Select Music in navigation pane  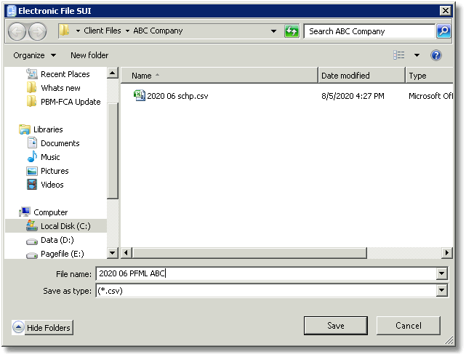coord(50,157)
